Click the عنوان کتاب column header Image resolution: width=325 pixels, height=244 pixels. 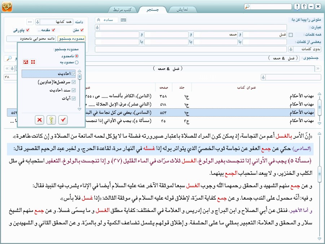[247, 88]
